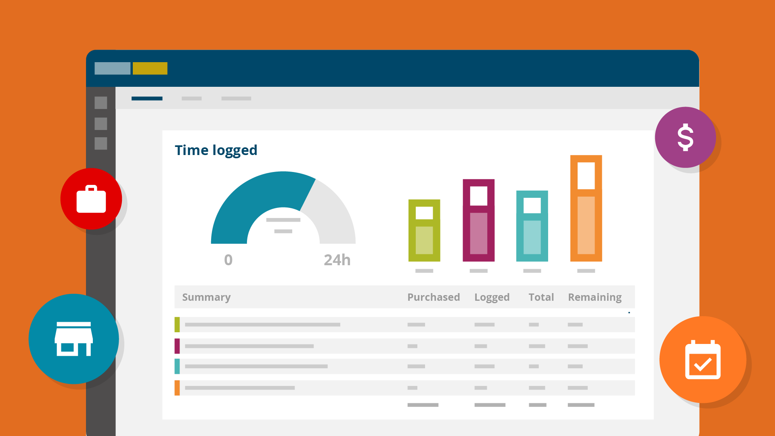Open the teal storefront shop icon
The width and height of the screenshot is (775, 436).
[x=74, y=339]
